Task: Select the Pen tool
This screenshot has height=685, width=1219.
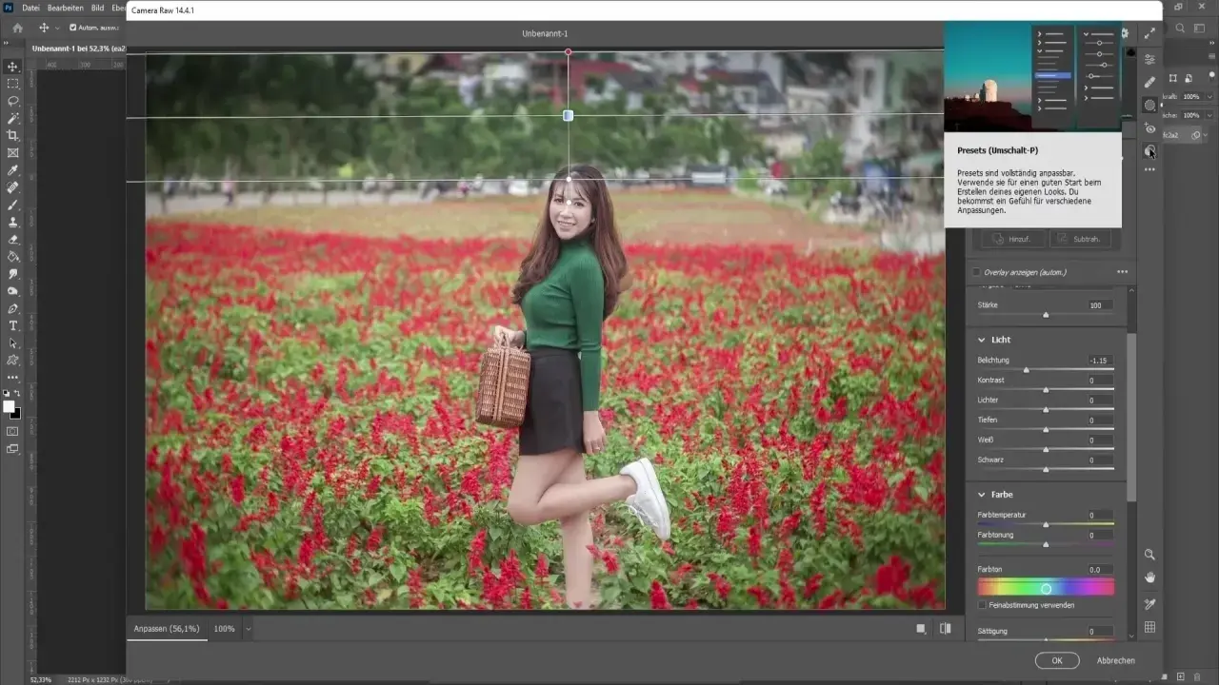Action: tap(13, 308)
